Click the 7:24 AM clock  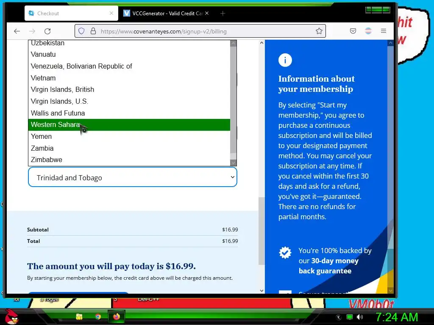tap(396, 317)
